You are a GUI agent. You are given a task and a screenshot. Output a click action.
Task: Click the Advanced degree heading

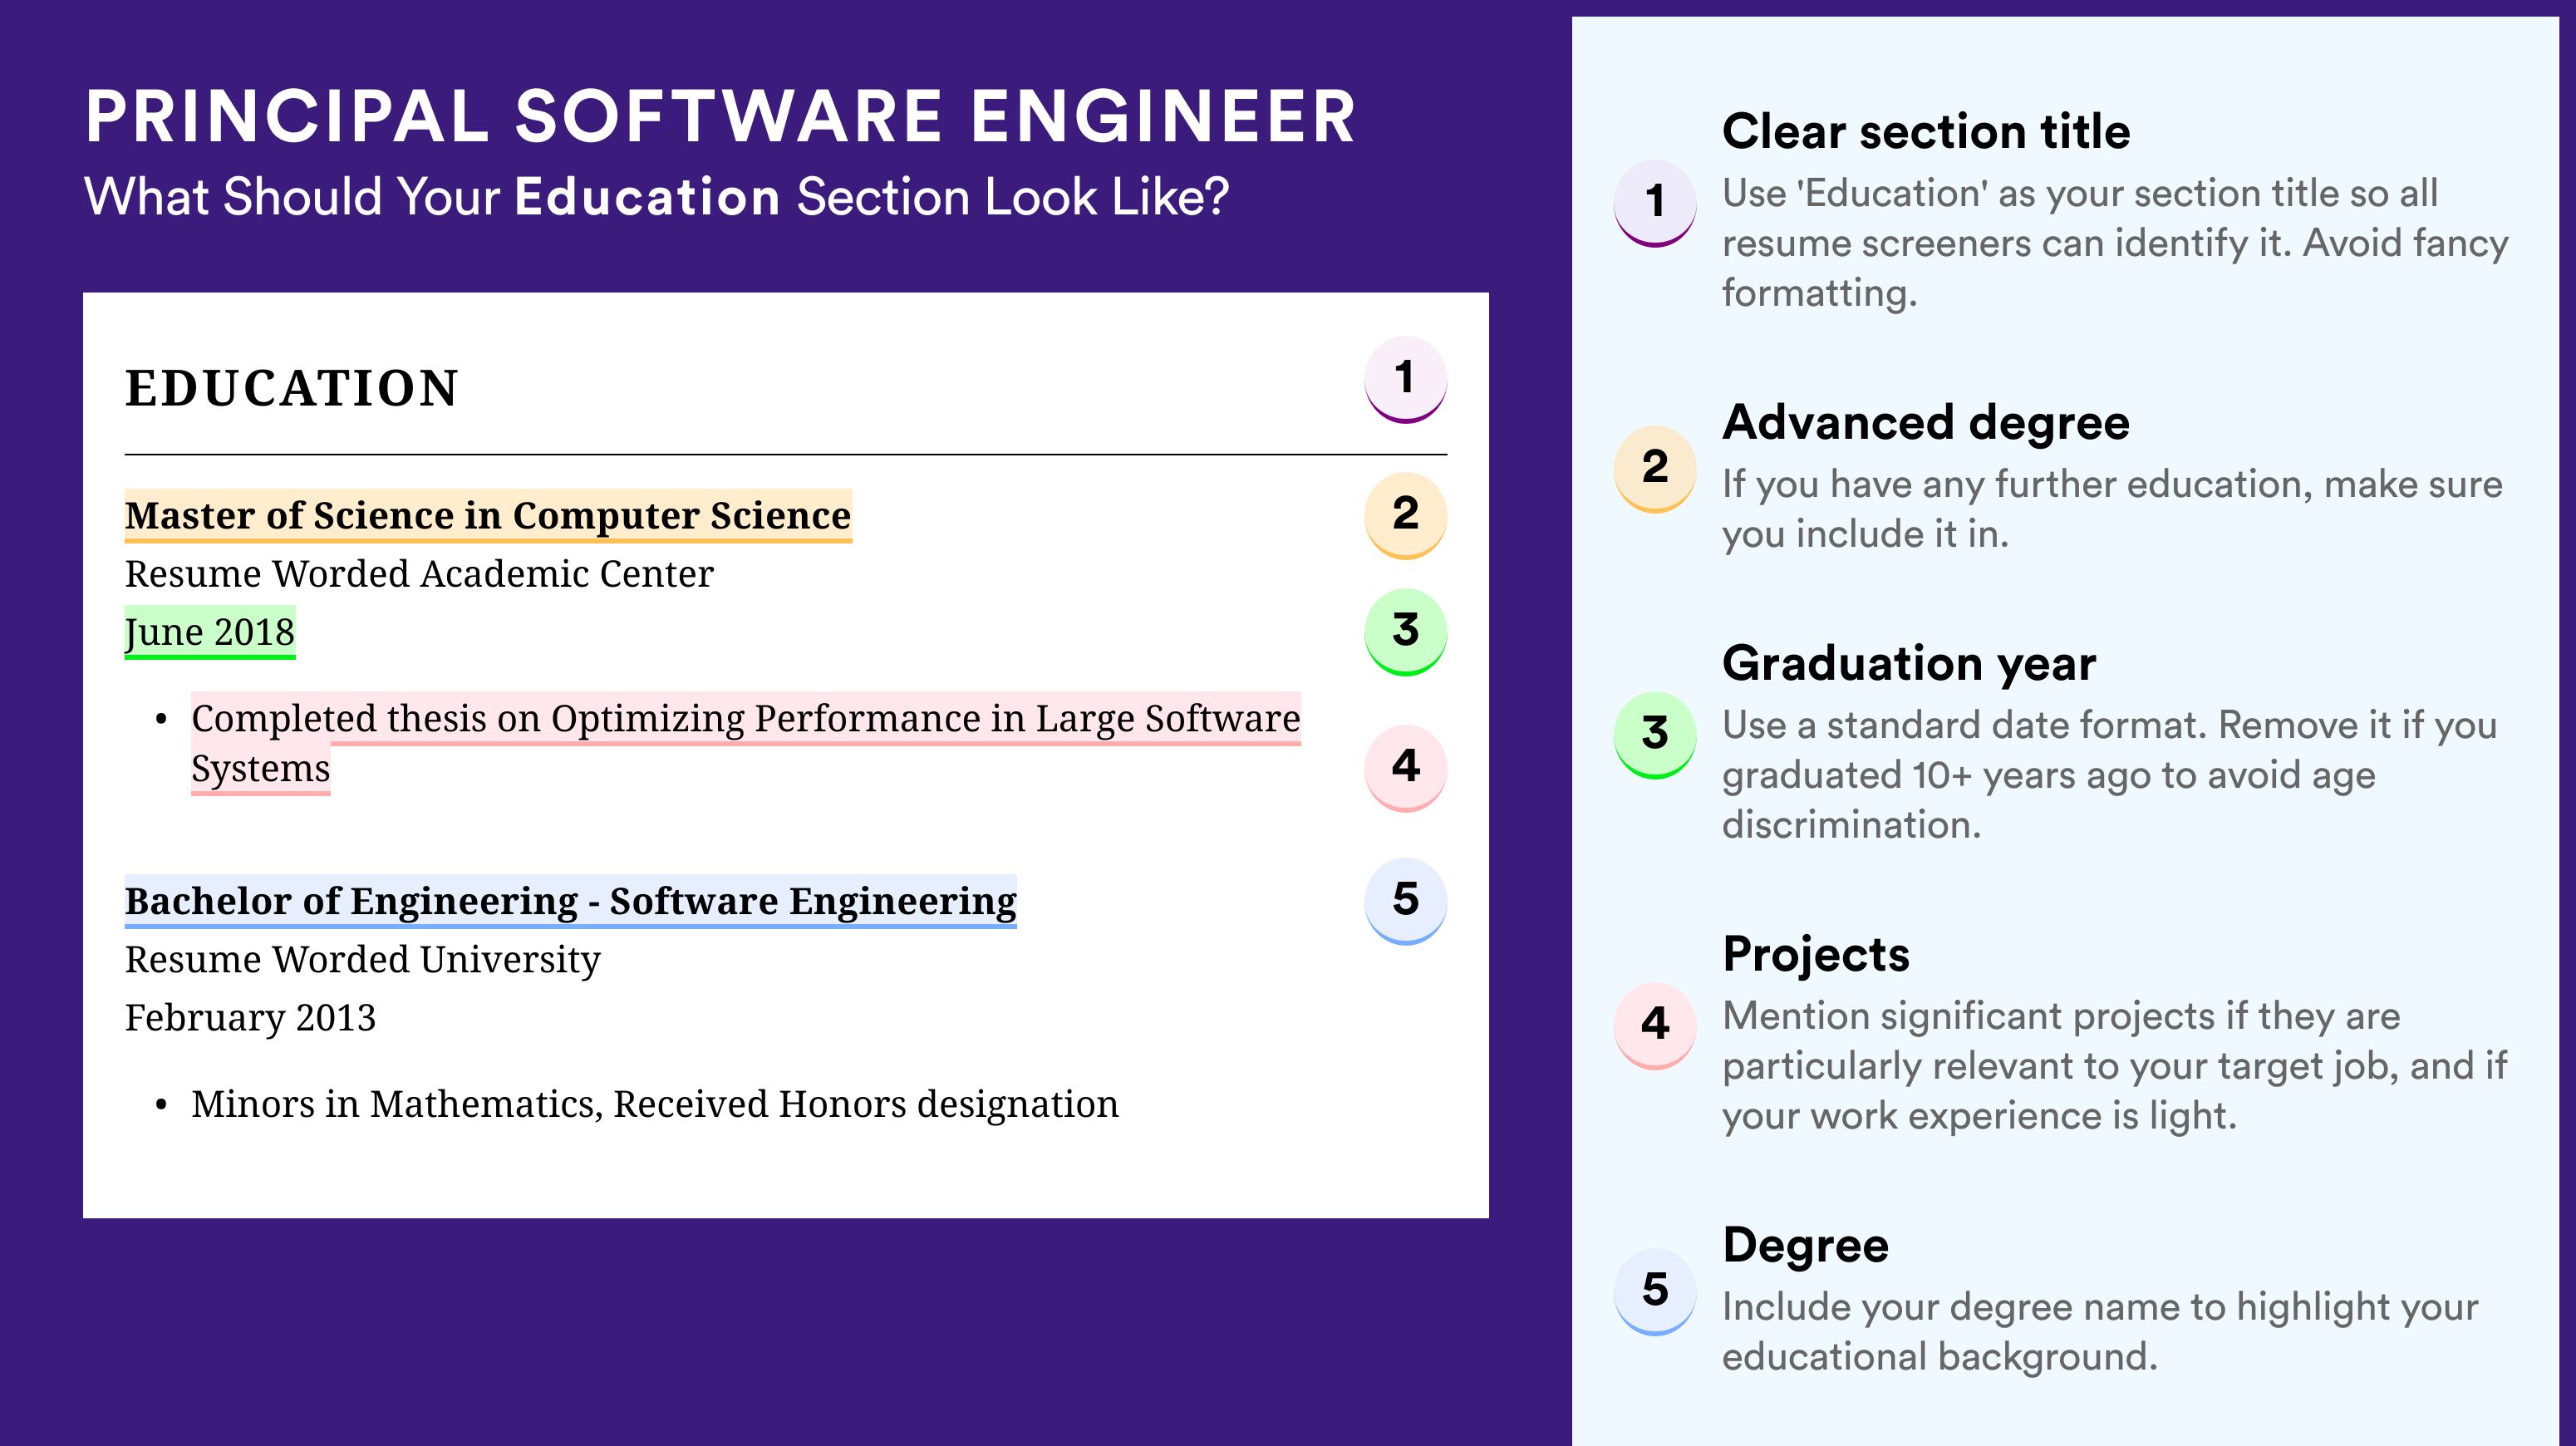1926,423
